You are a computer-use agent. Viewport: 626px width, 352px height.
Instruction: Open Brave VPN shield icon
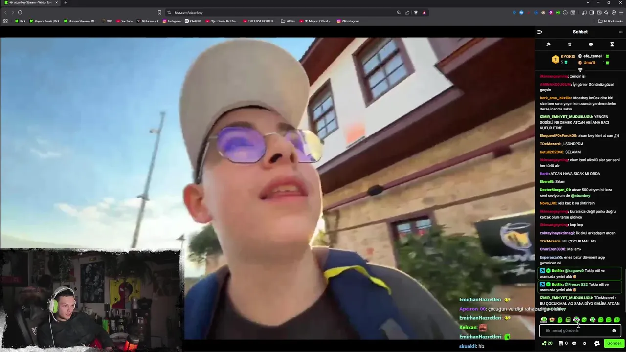[x=614, y=12]
